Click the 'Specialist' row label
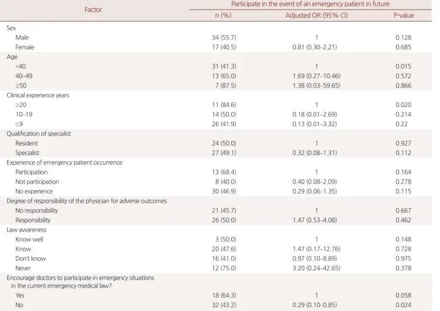Image resolution: width=440 pixels, height=311 pixels. click(27, 153)
